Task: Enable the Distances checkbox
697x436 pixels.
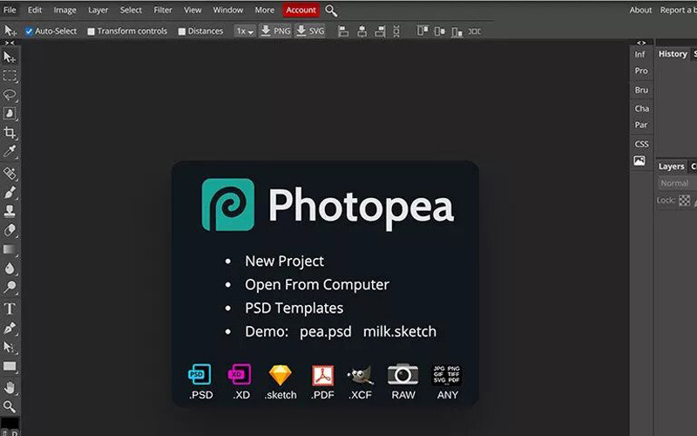Action: (182, 31)
